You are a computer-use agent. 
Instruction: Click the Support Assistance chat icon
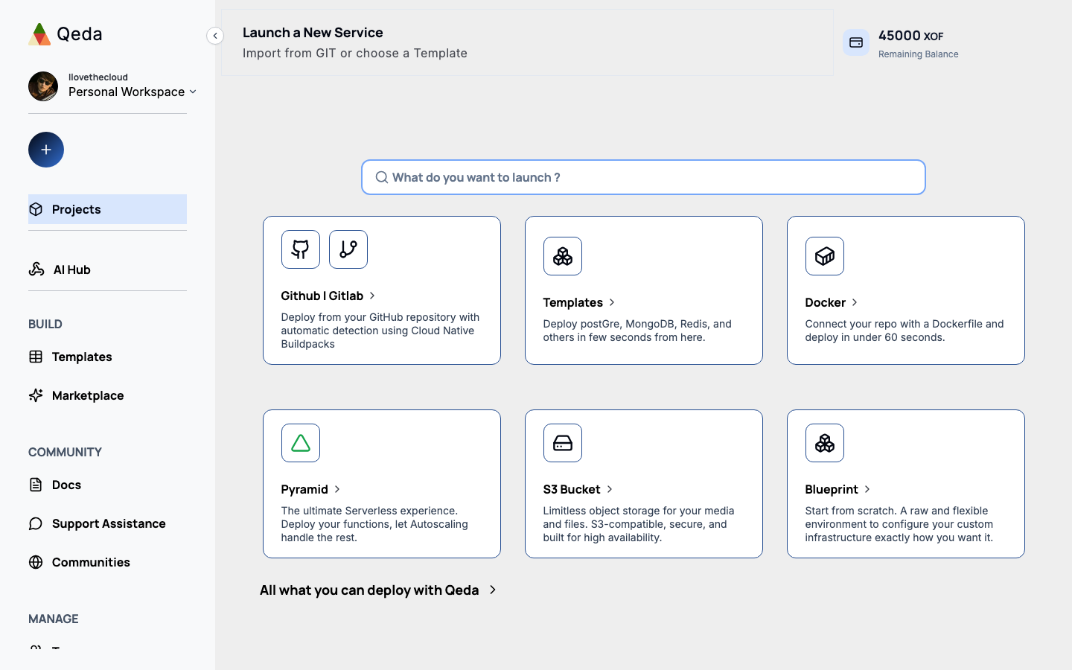(x=36, y=523)
